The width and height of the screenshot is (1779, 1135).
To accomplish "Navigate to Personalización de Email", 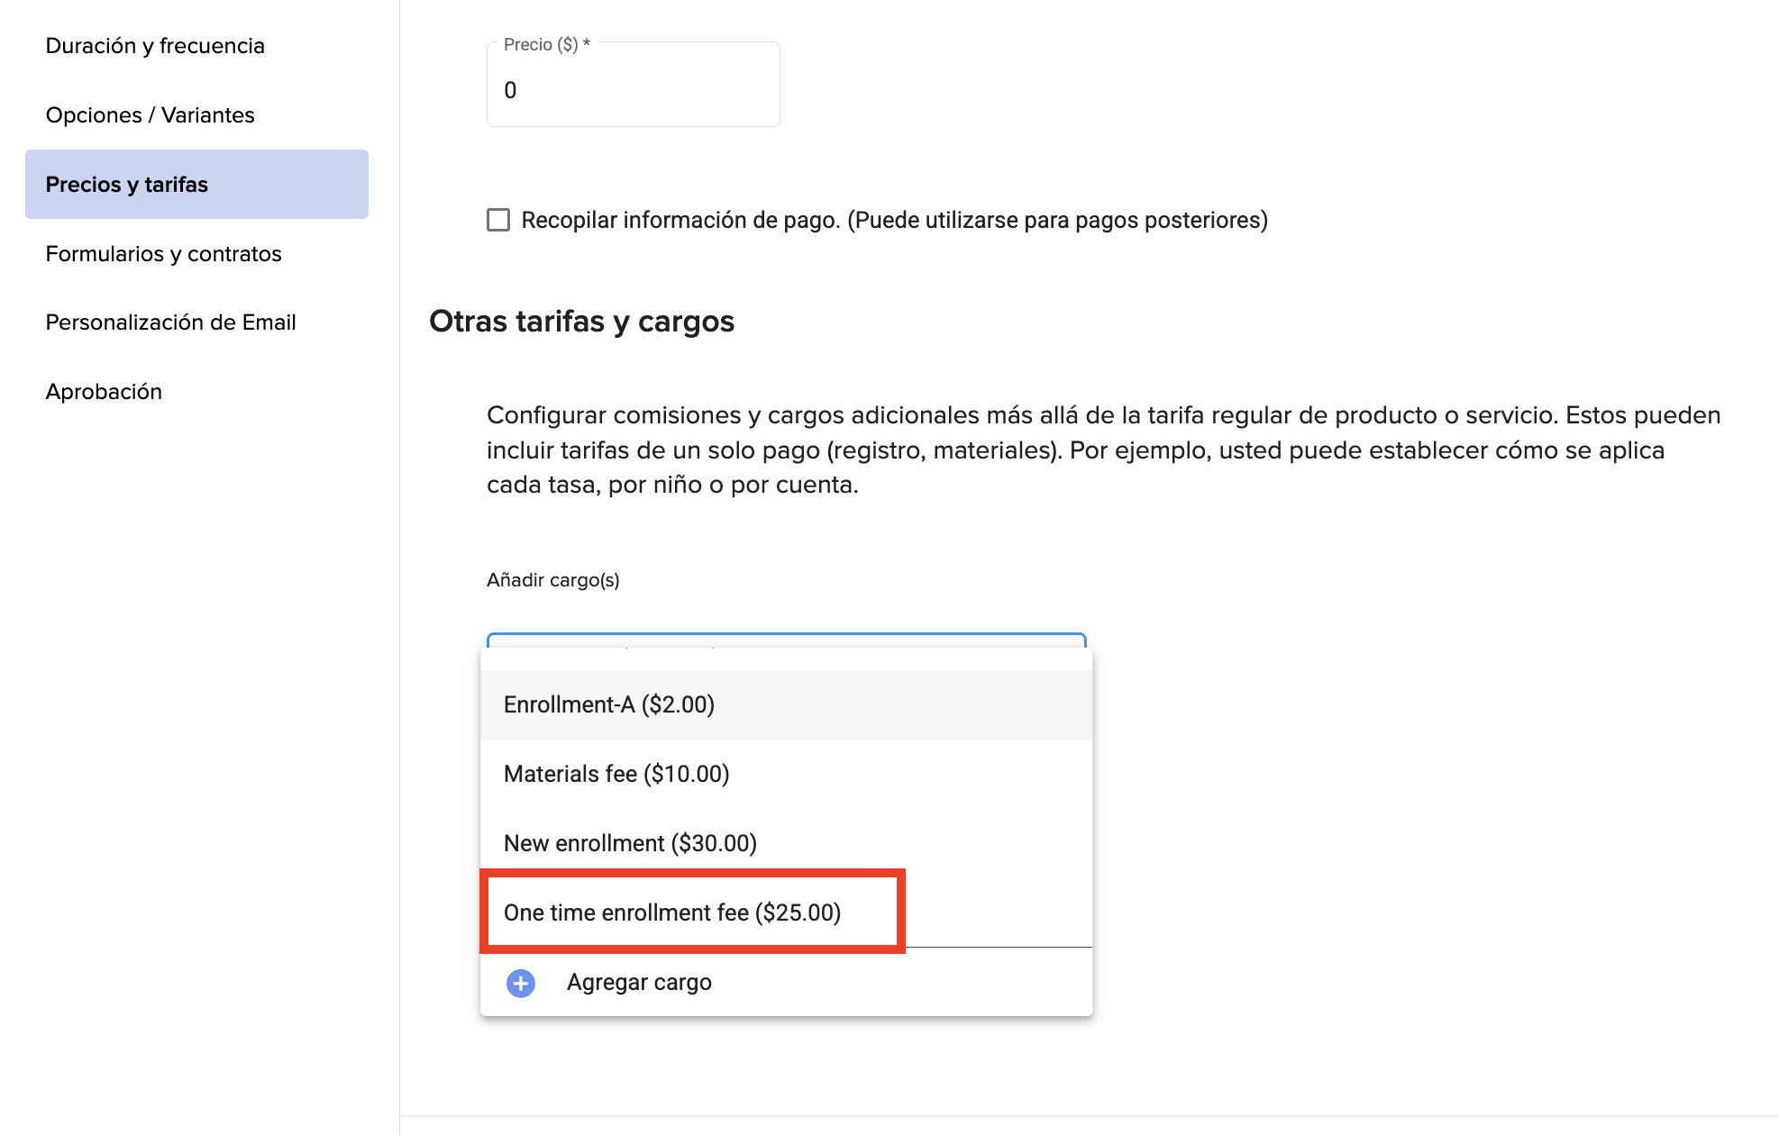I will [171, 322].
